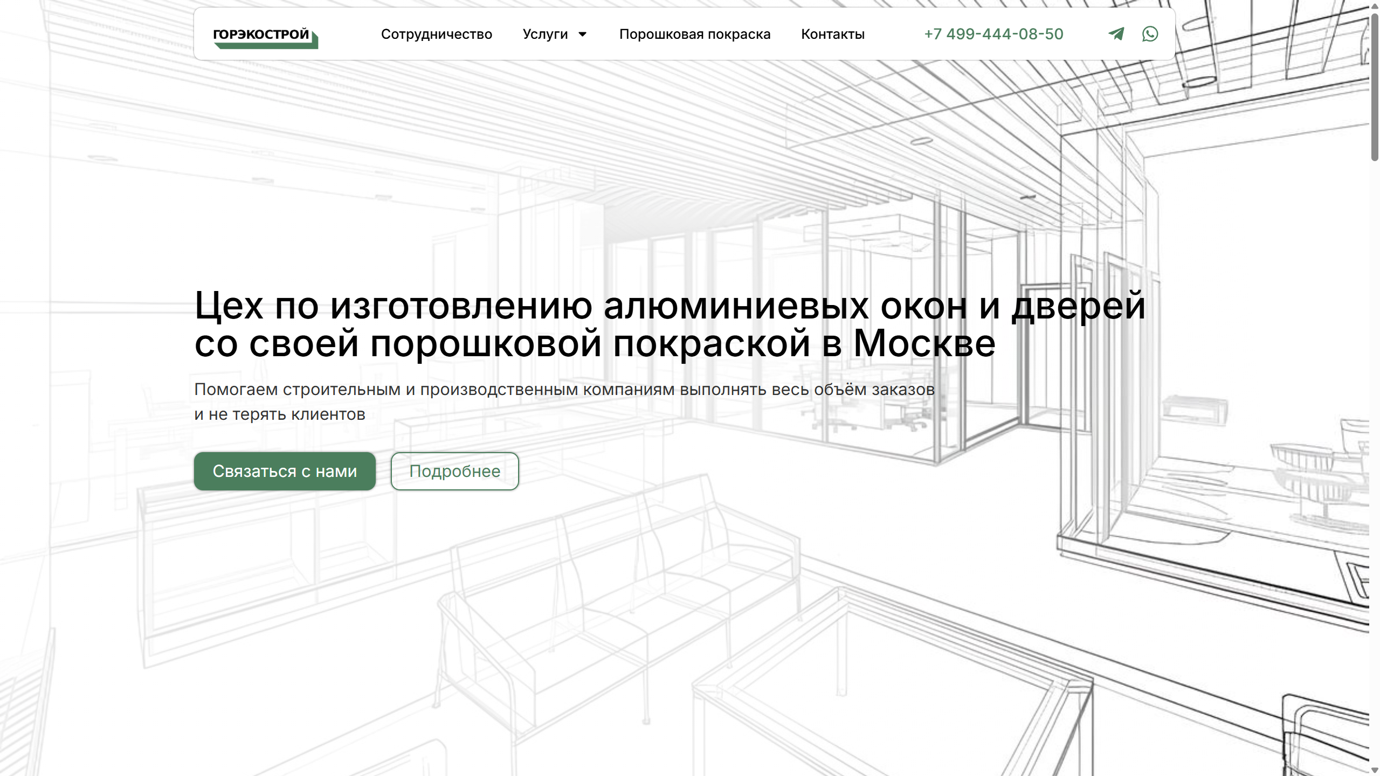This screenshot has height=776, width=1380.
Task: Click the Подробнее button
Action: (x=454, y=471)
